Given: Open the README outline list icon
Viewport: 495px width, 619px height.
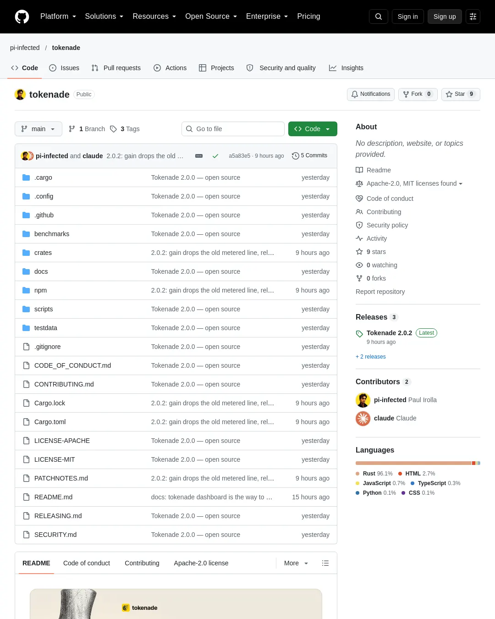Looking at the screenshot, I should [325, 563].
